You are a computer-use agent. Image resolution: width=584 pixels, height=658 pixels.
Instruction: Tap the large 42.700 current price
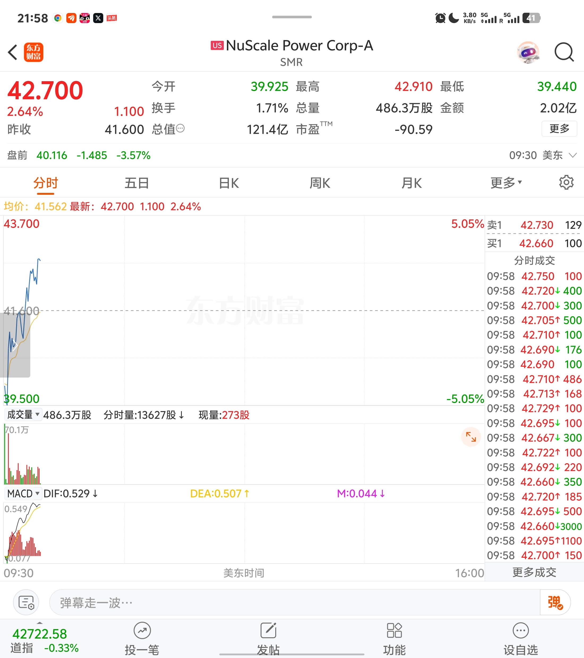click(45, 90)
